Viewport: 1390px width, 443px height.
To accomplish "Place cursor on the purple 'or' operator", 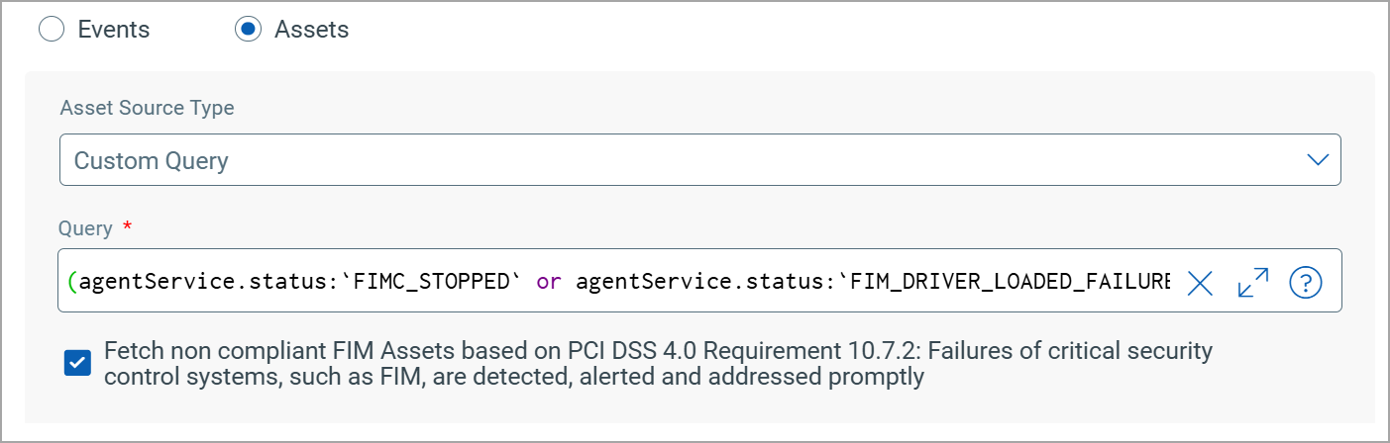I will [548, 284].
